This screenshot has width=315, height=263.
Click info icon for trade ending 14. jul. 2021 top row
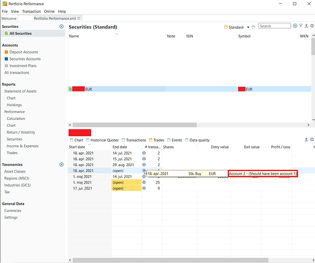144,153
